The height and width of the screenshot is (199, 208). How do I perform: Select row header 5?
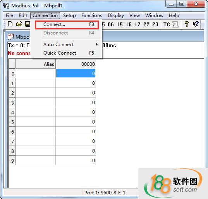click(x=12, y=122)
